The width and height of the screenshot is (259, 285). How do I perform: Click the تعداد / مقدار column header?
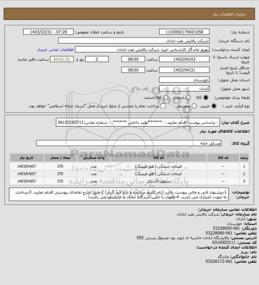coord(60,158)
